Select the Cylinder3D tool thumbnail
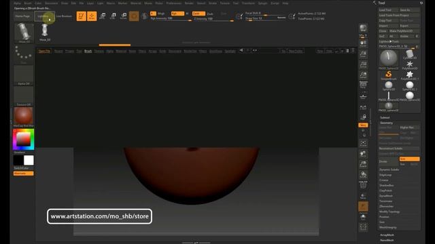Screen dimensions: 435x244 click(409, 54)
